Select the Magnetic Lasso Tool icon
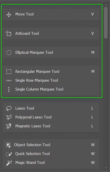Image resolution: width=110 pixels, height=172 pixels. 9,126
